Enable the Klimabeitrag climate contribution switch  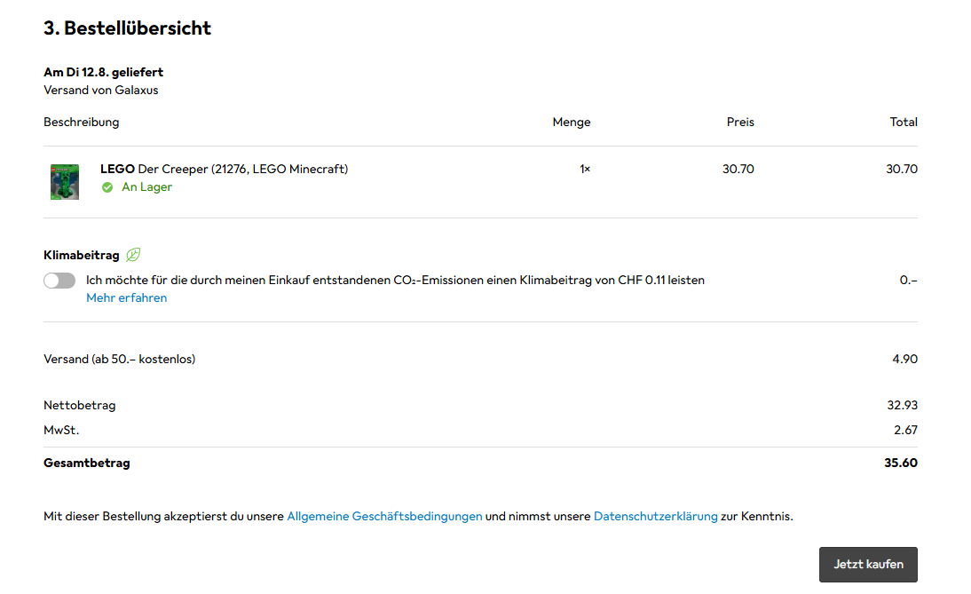pos(59,281)
